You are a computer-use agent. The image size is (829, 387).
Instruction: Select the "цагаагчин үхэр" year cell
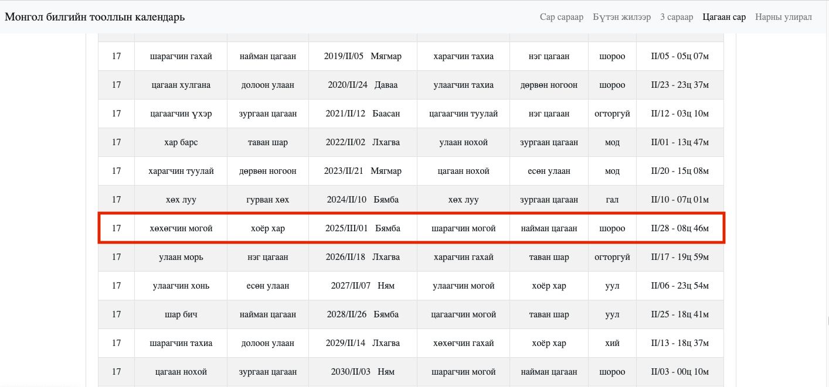(181, 114)
